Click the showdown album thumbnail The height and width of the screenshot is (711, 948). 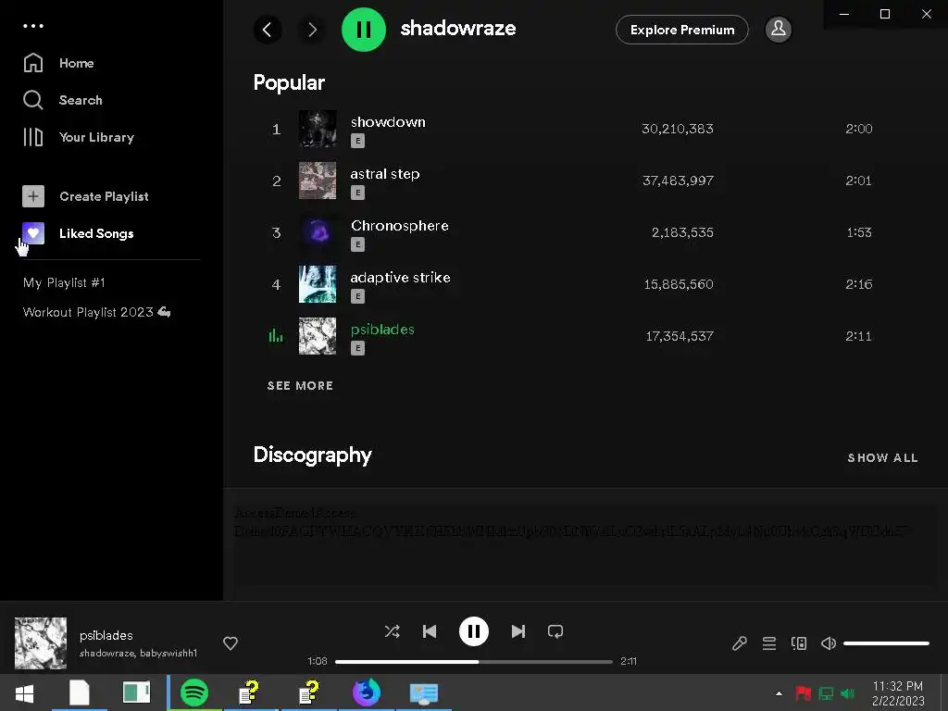[x=318, y=128]
